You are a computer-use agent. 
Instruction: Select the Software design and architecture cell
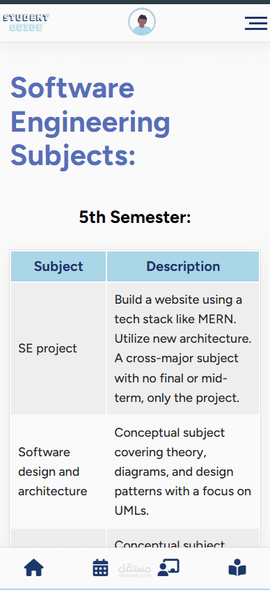[58, 472]
